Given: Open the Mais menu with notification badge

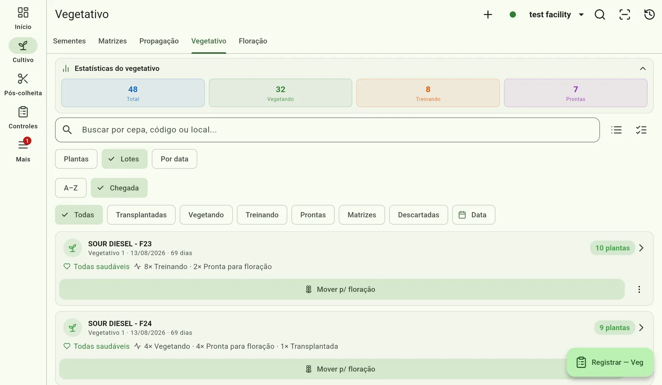Looking at the screenshot, I should [23, 150].
